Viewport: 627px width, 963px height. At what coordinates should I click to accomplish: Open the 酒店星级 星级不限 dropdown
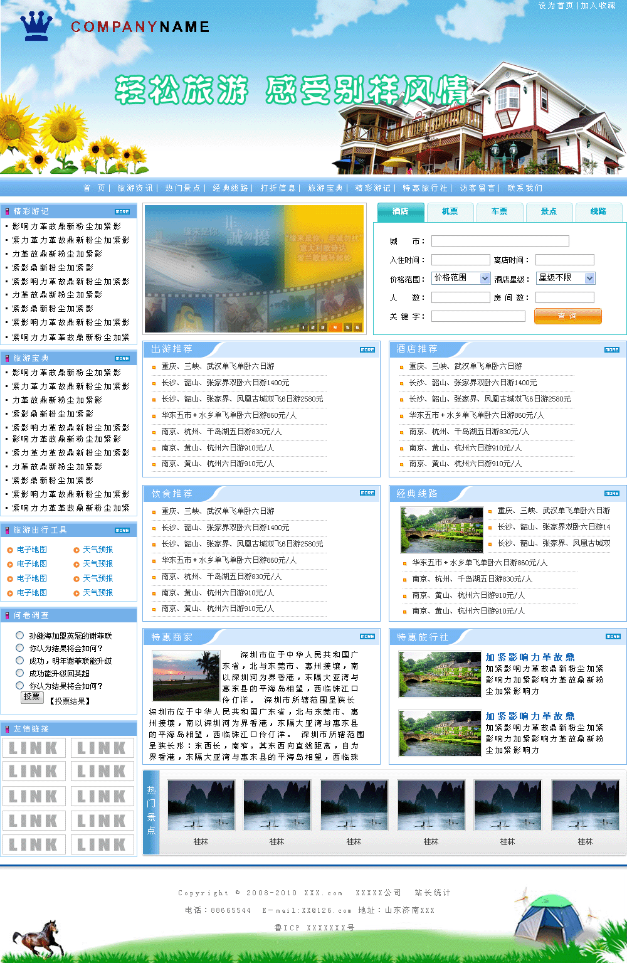pos(589,278)
